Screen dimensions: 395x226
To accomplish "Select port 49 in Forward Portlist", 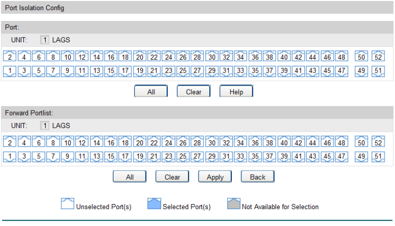I will point(362,156).
